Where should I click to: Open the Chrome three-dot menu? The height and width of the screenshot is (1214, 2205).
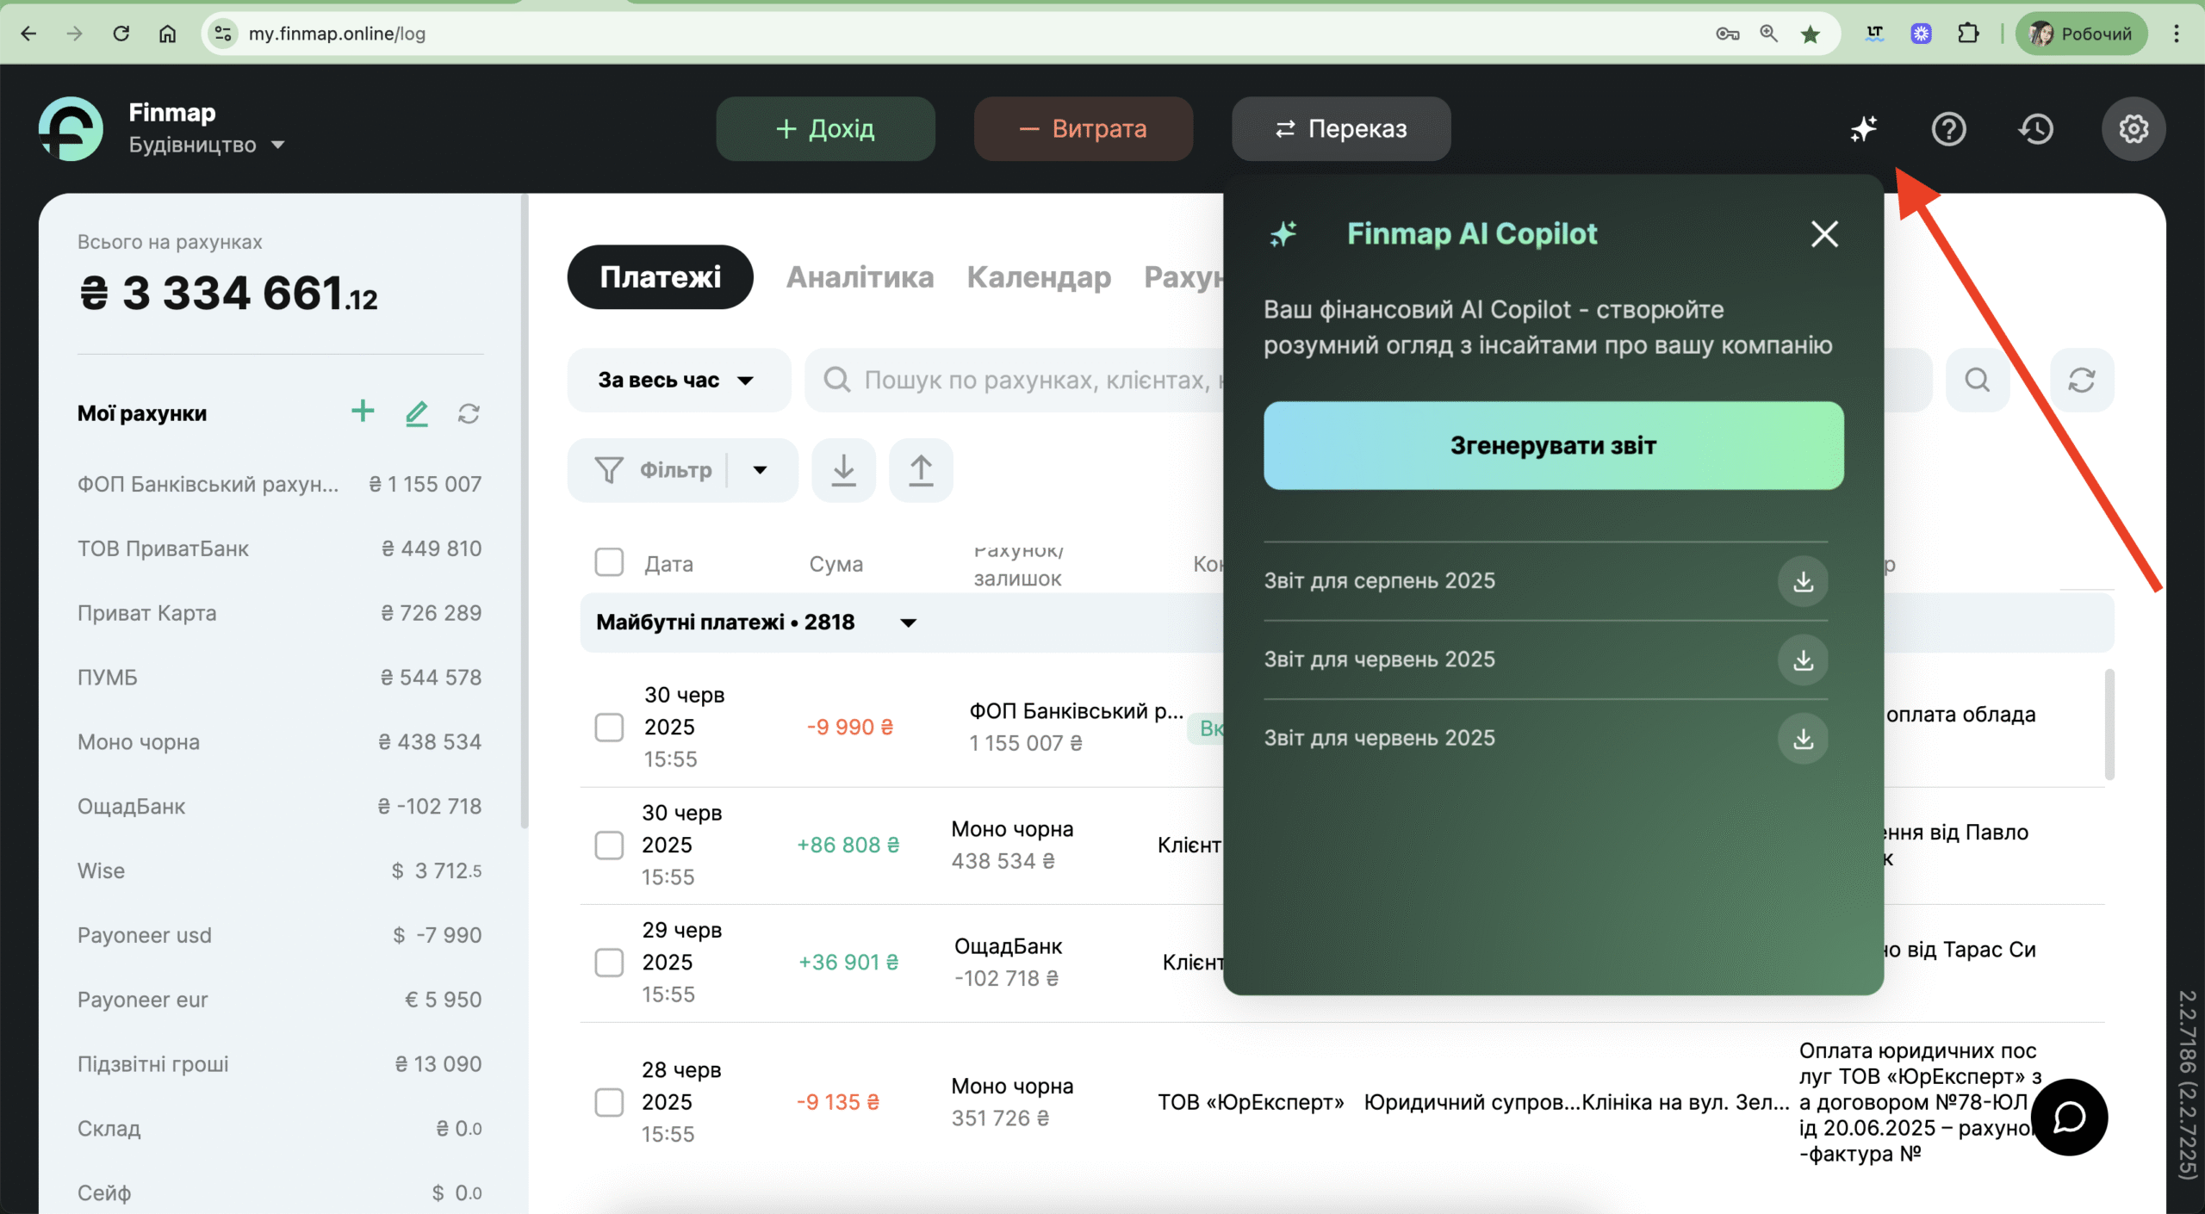[2177, 34]
